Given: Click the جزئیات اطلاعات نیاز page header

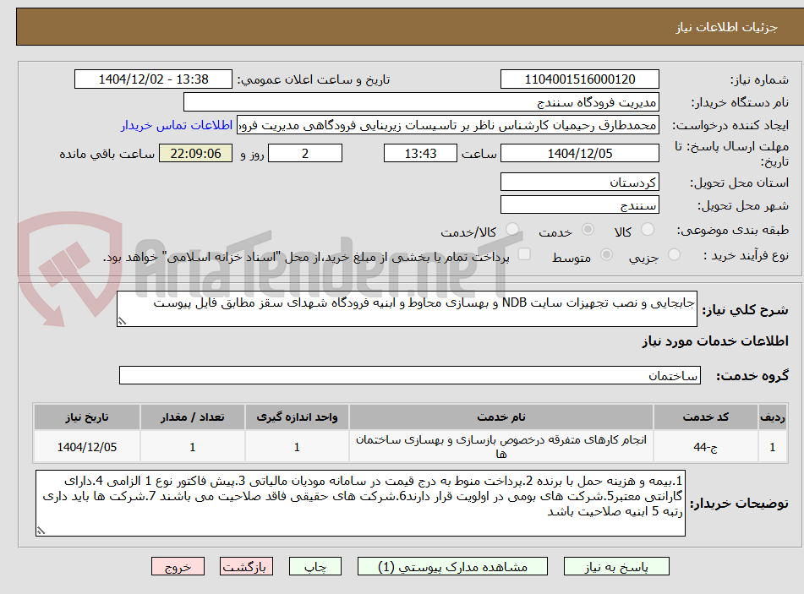Looking at the screenshot, I should point(726,27).
